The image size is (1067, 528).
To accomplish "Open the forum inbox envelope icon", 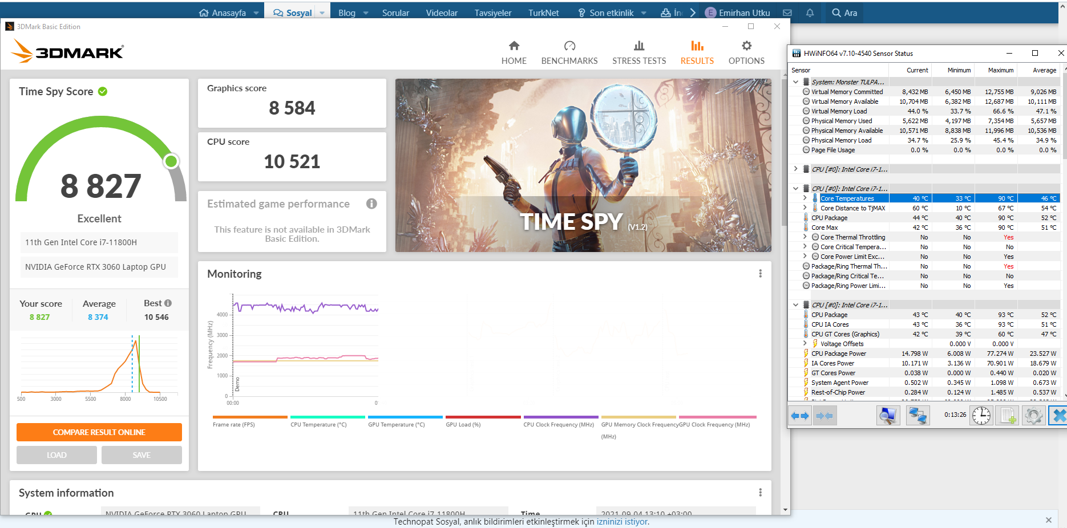I will [x=787, y=13].
